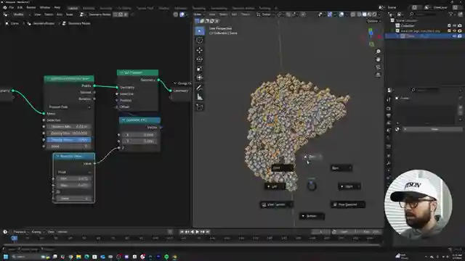Select the Measure tool in the viewport toolbar

pos(200,96)
